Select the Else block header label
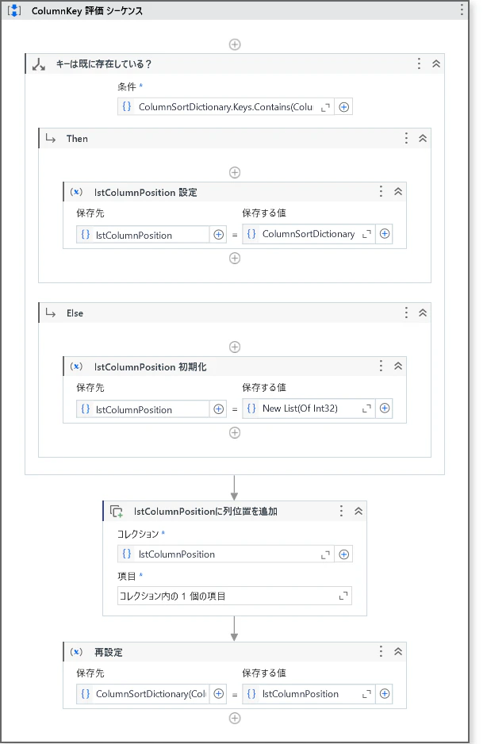 point(75,313)
